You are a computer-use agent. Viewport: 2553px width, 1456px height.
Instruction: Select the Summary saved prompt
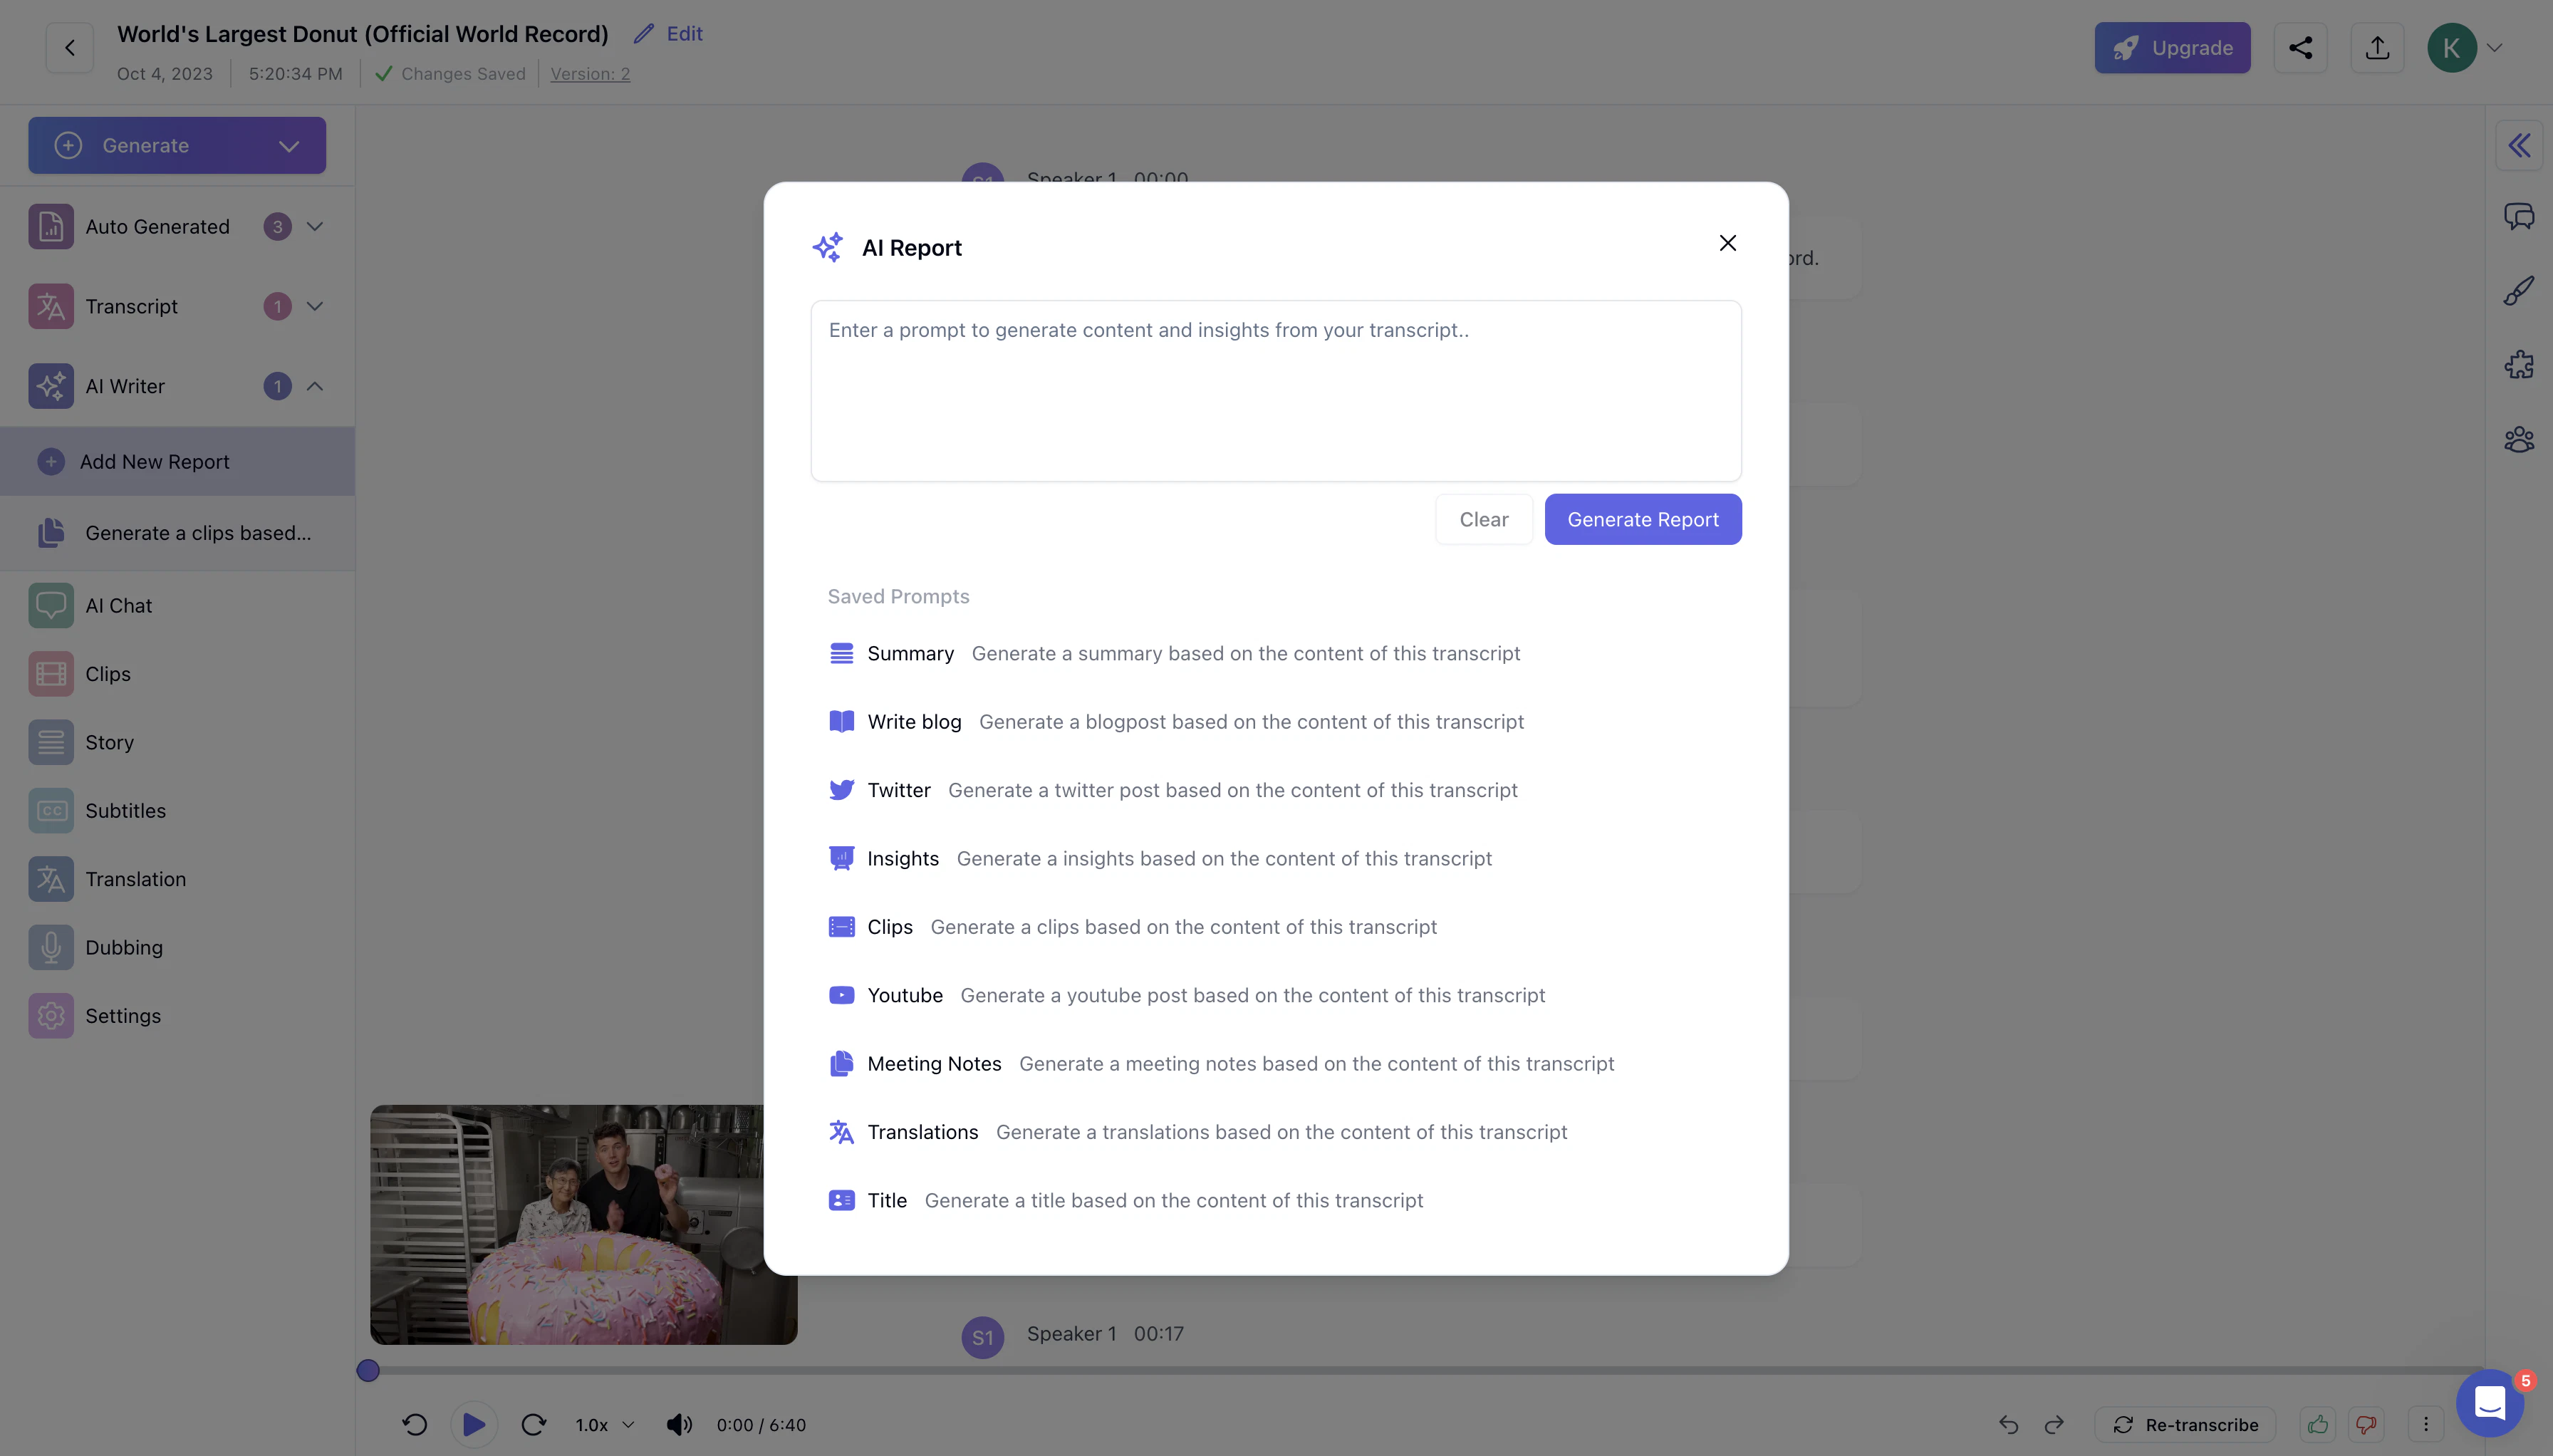908,653
